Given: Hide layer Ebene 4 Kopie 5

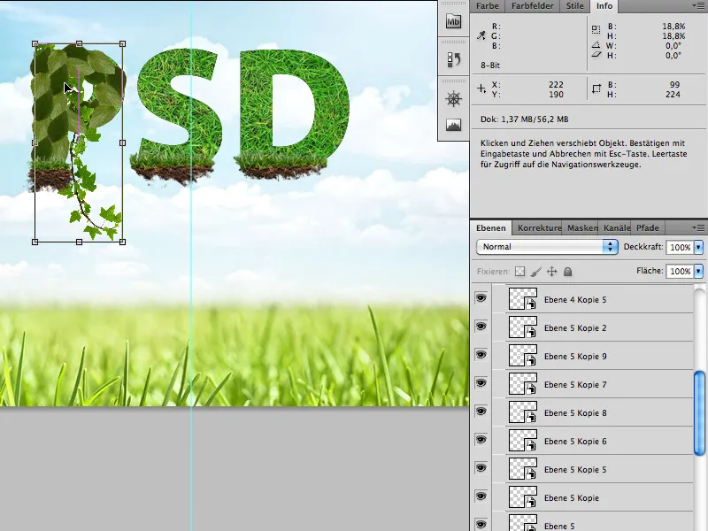Looking at the screenshot, I should click(481, 298).
